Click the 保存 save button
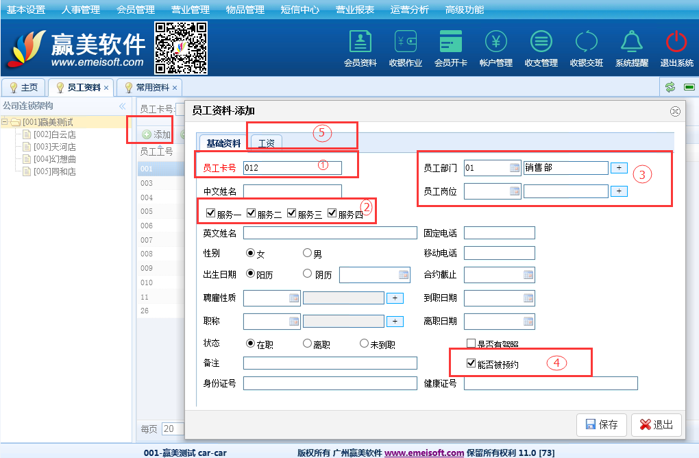 602,424
